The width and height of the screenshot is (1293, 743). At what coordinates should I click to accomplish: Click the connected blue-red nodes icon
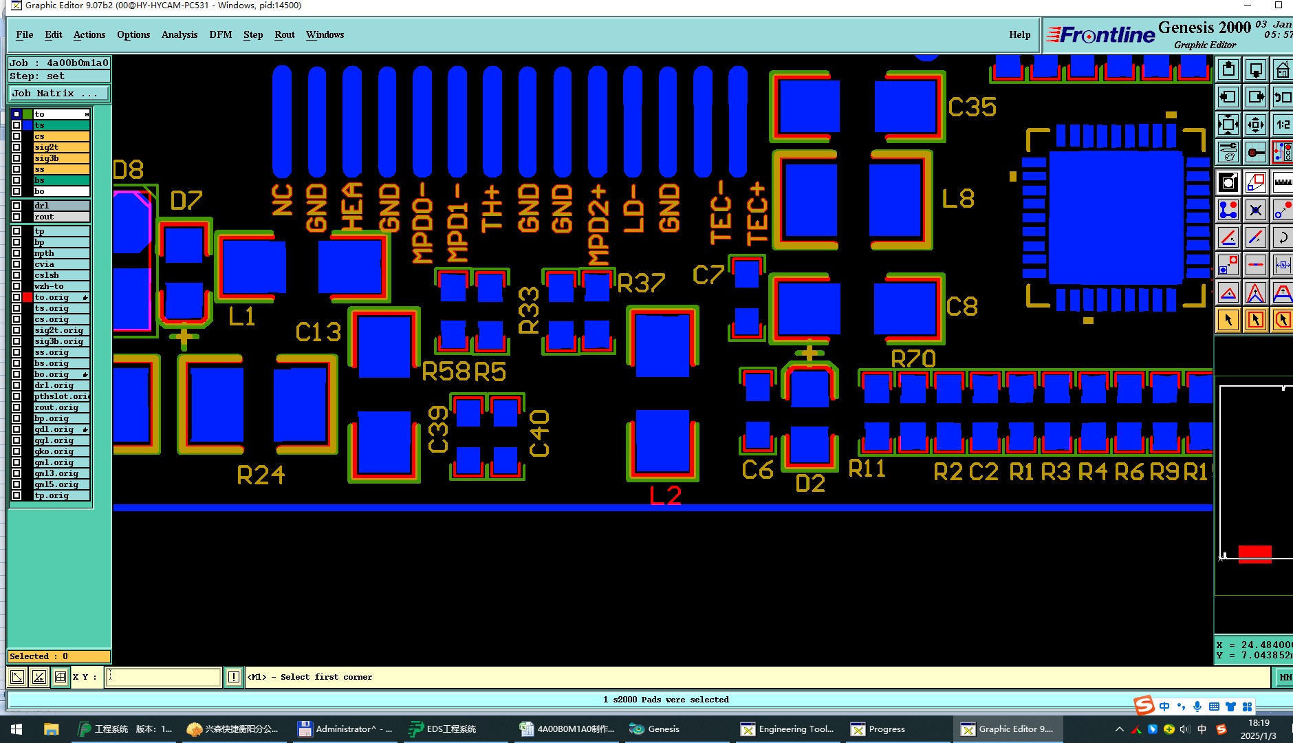coord(1228,210)
